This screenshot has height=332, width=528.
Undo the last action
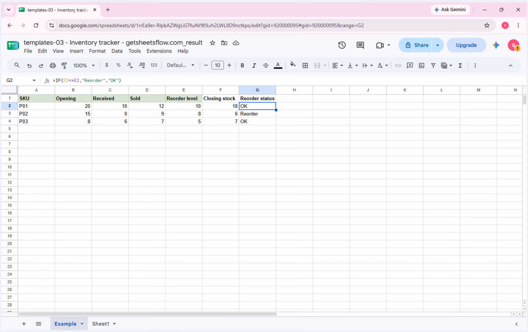(x=29, y=65)
